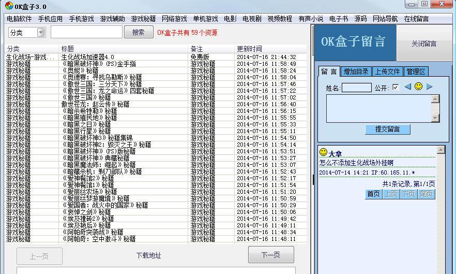Select row 《傲世三国：三分天下》秘籍
Screen dimensions: 456x274
click(156, 84)
